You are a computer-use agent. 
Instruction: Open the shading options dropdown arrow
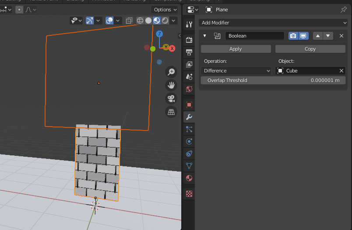tap(173, 21)
